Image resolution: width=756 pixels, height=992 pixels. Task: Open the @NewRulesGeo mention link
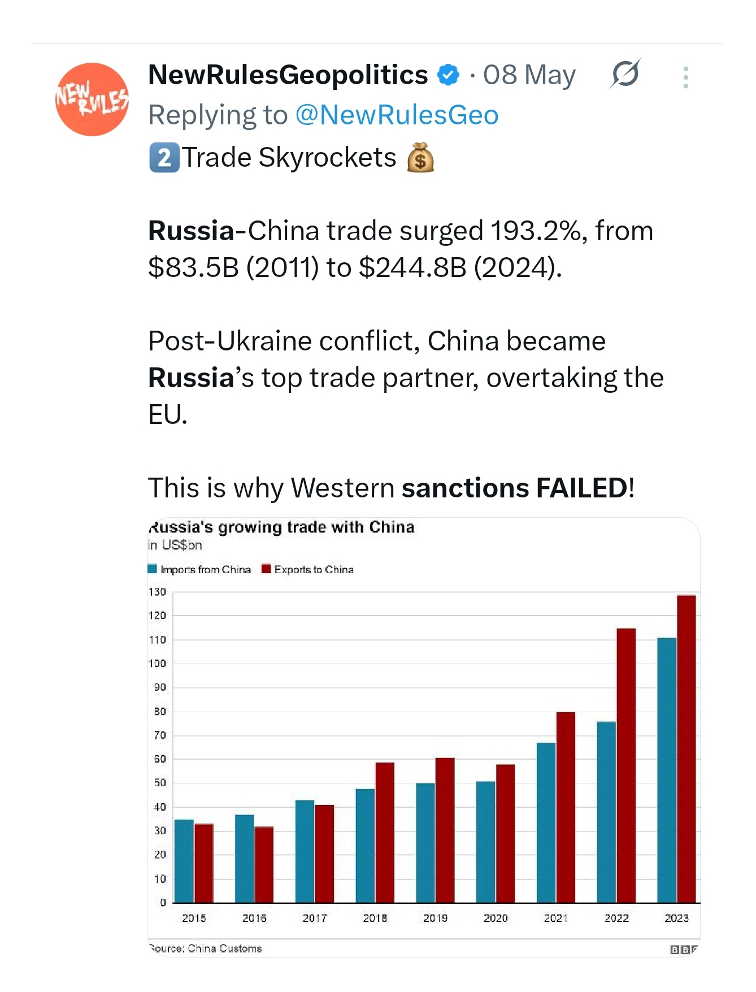[x=397, y=115]
